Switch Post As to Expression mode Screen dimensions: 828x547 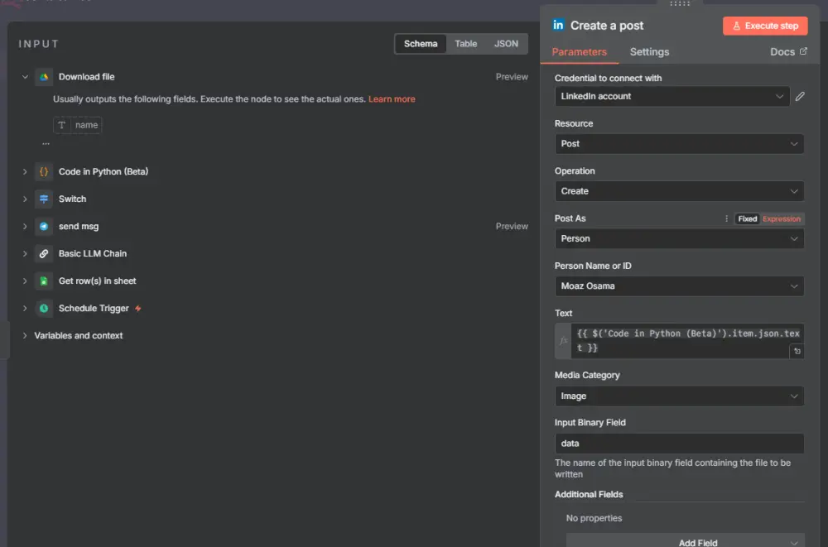tap(782, 219)
